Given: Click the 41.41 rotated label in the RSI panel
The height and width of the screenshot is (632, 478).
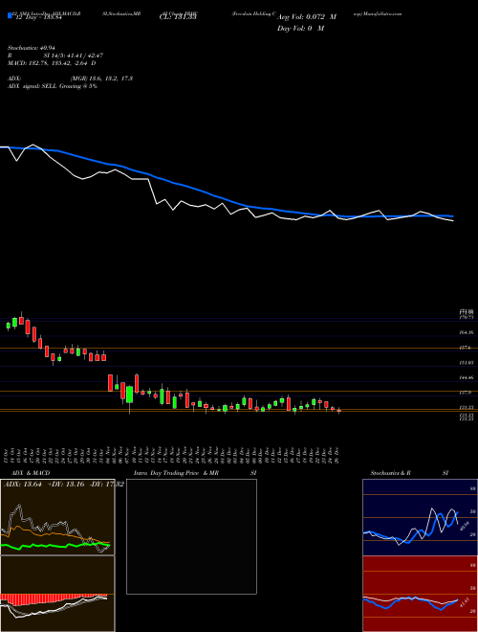Looking at the screenshot, I should tap(466, 602).
